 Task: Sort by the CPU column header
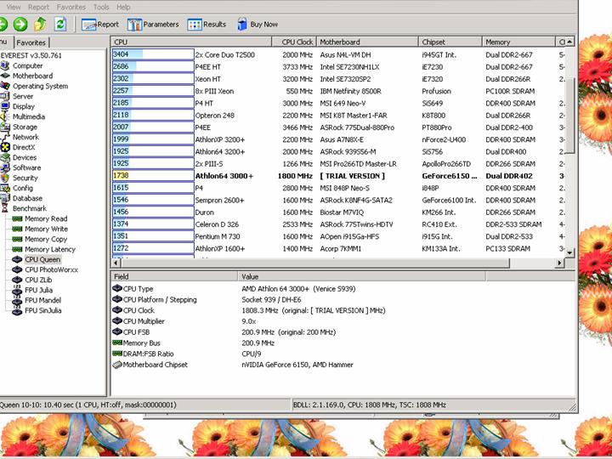pyautogui.click(x=191, y=42)
